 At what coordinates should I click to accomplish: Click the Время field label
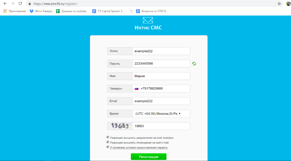click(x=114, y=113)
